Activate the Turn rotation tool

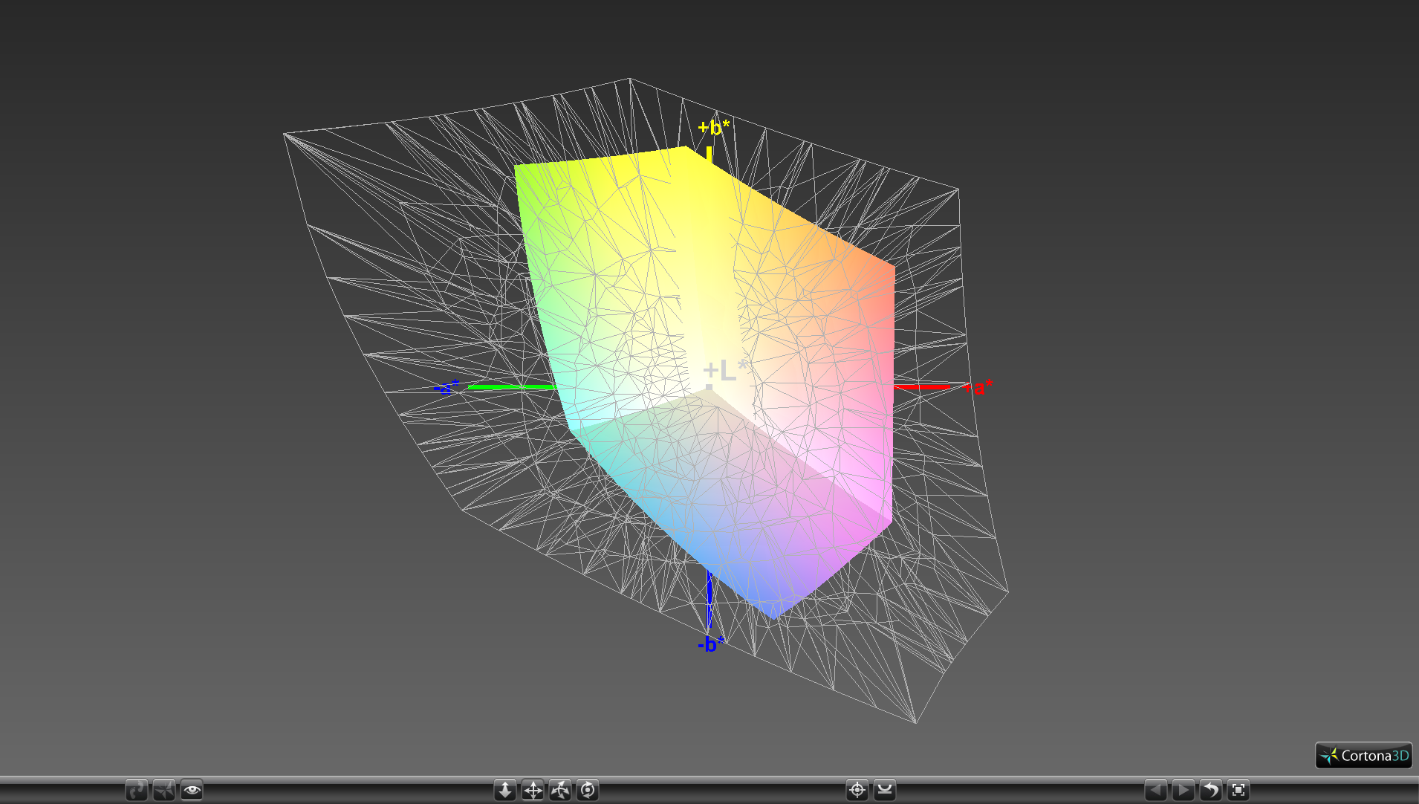click(x=560, y=790)
